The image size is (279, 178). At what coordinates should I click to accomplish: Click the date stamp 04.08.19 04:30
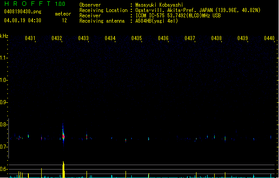coord(23,20)
